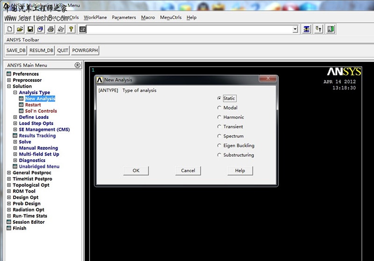Click the Open ANSYS File icon

(20, 29)
